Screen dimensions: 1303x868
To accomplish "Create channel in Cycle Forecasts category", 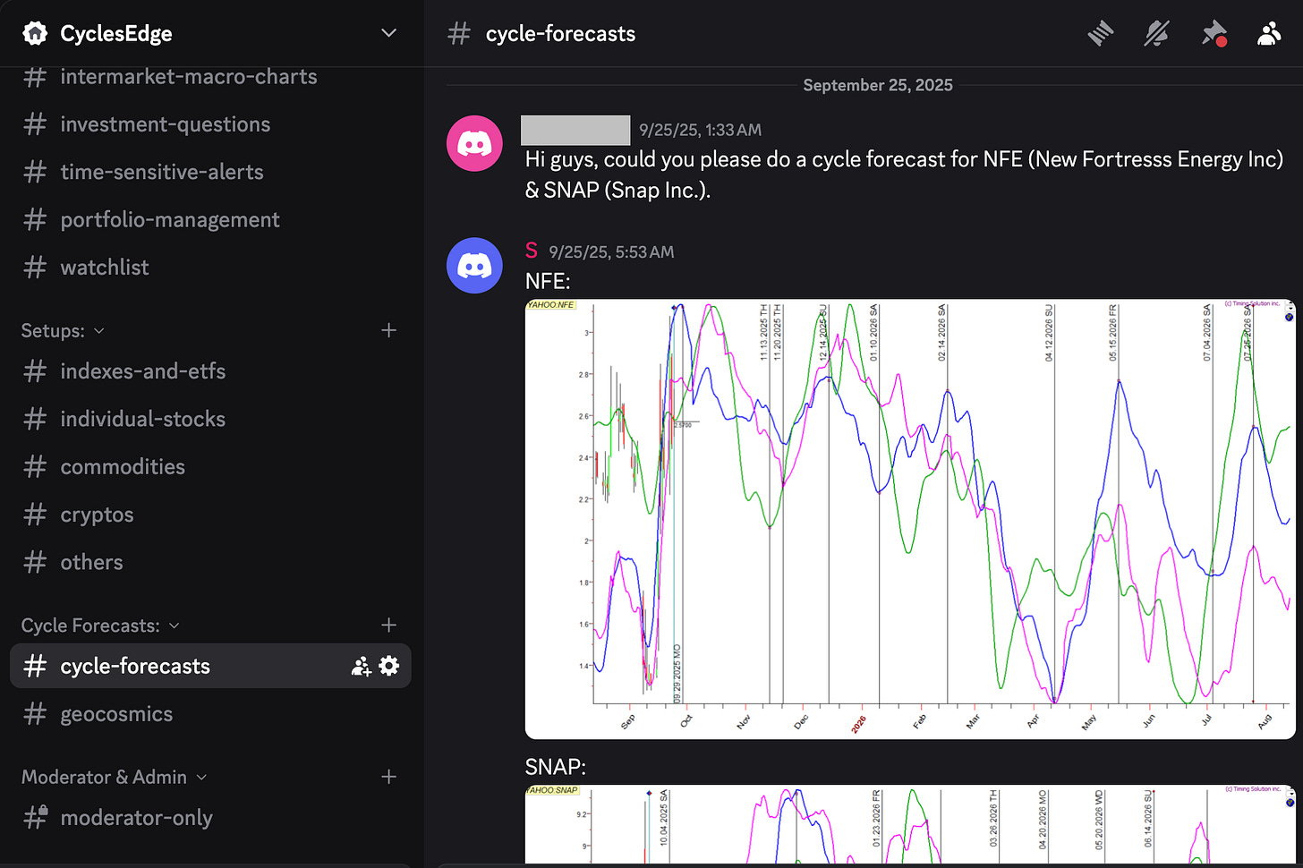I will (388, 625).
